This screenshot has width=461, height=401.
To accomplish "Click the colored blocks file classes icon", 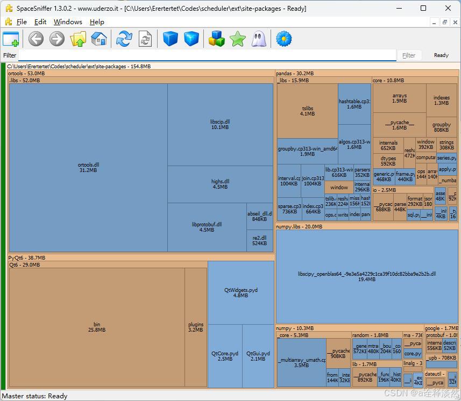I will coord(216,39).
